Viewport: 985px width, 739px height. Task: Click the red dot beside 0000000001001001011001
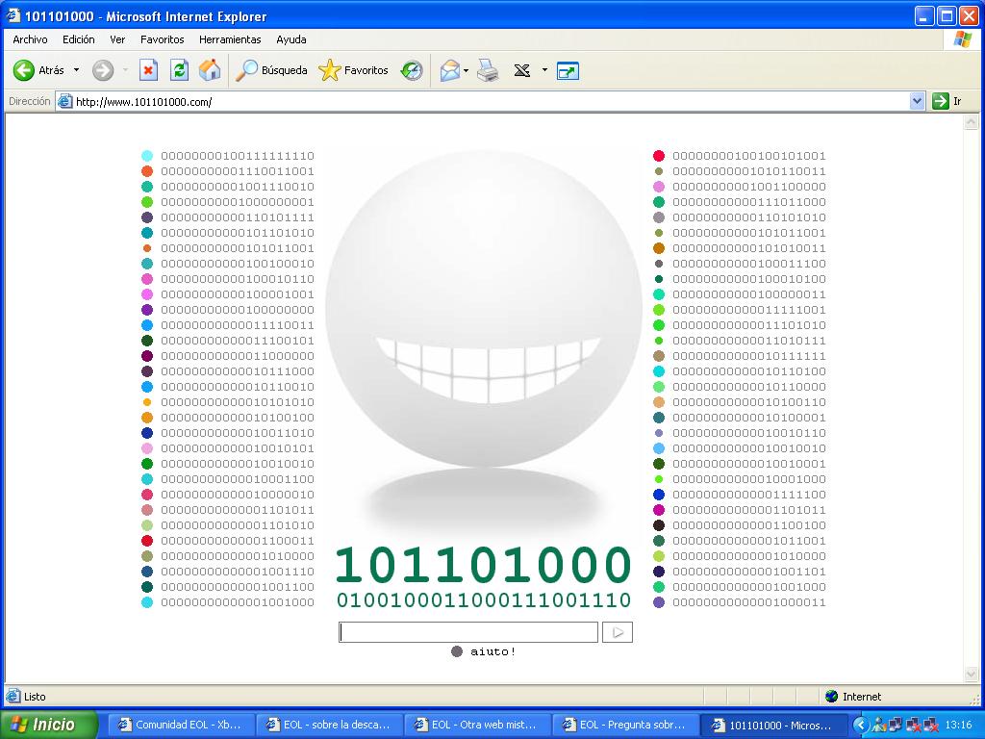[659, 156]
